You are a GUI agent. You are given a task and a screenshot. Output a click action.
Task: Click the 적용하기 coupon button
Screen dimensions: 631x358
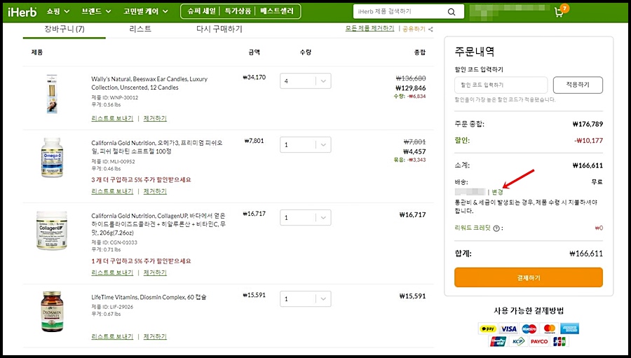[578, 85]
